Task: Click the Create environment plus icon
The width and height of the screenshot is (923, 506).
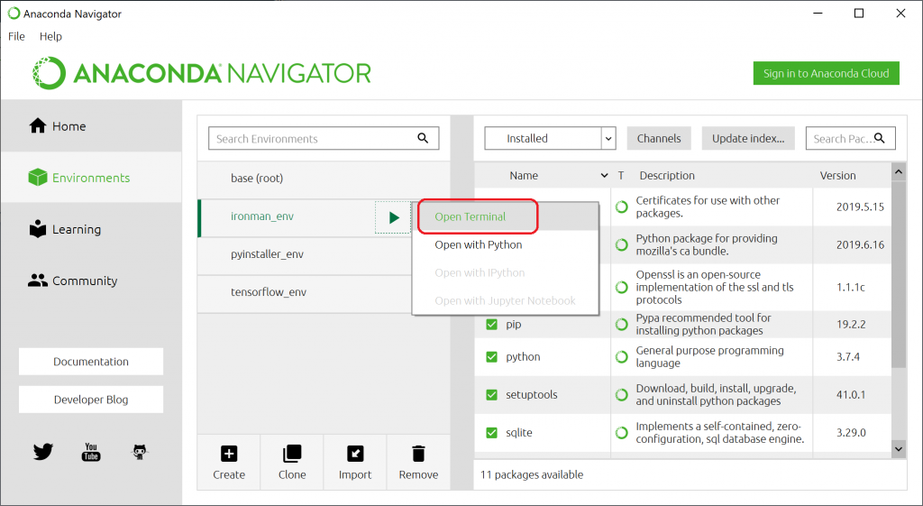Action: tap(229, 454)
